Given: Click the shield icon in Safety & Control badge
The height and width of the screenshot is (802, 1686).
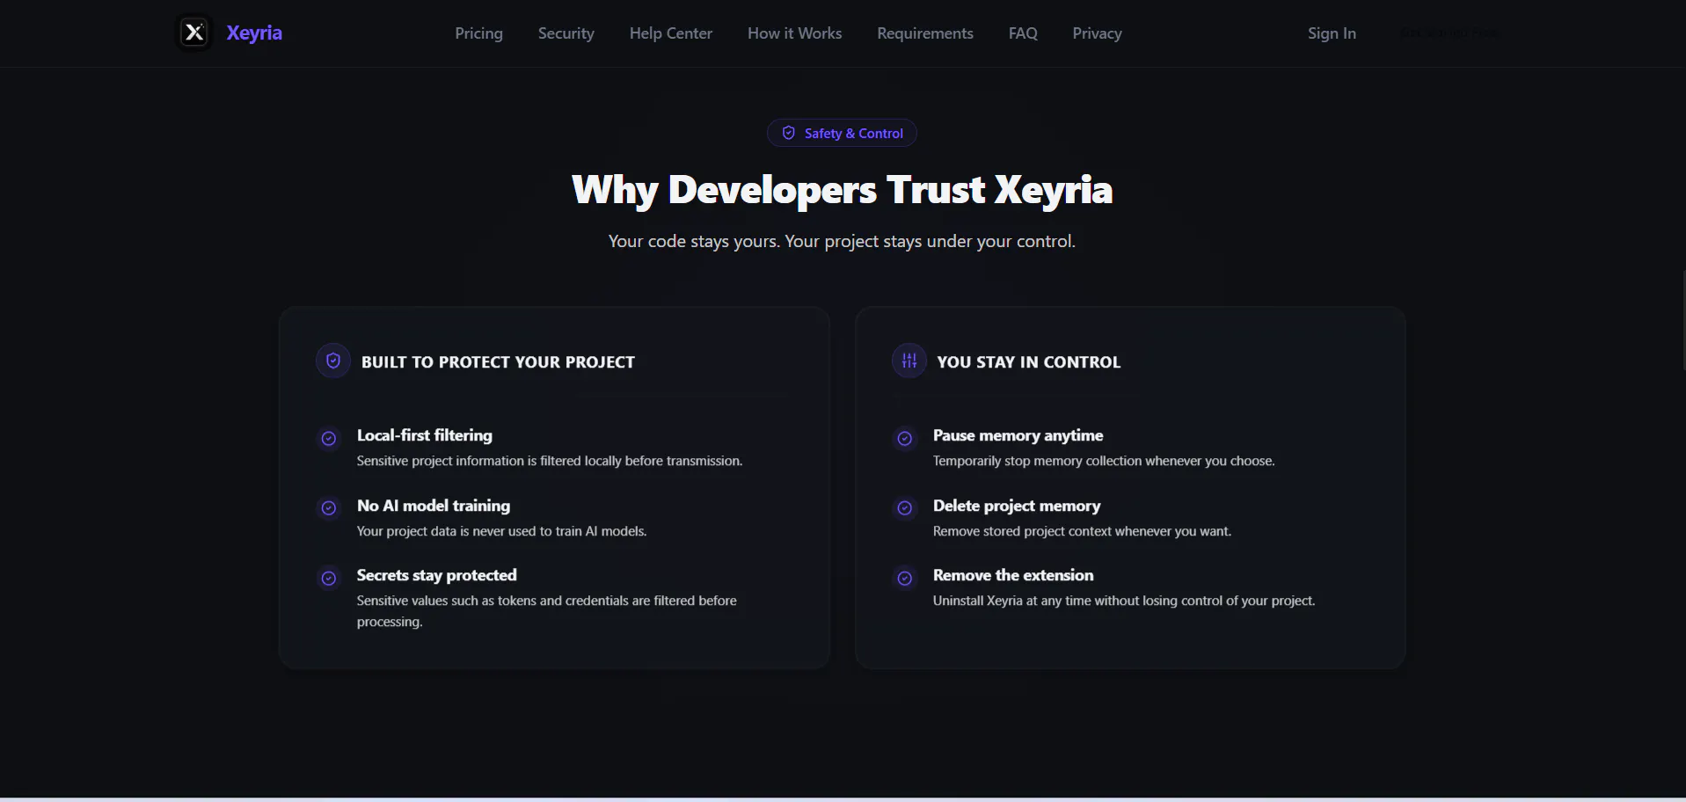Looking at the screenshot, I should [x=789, y=133].
